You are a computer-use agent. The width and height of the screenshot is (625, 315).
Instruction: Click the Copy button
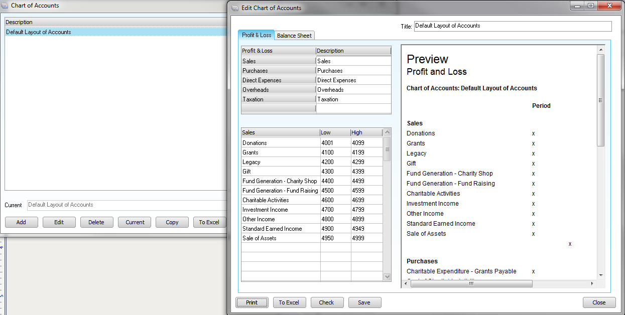tap(172, 222)
